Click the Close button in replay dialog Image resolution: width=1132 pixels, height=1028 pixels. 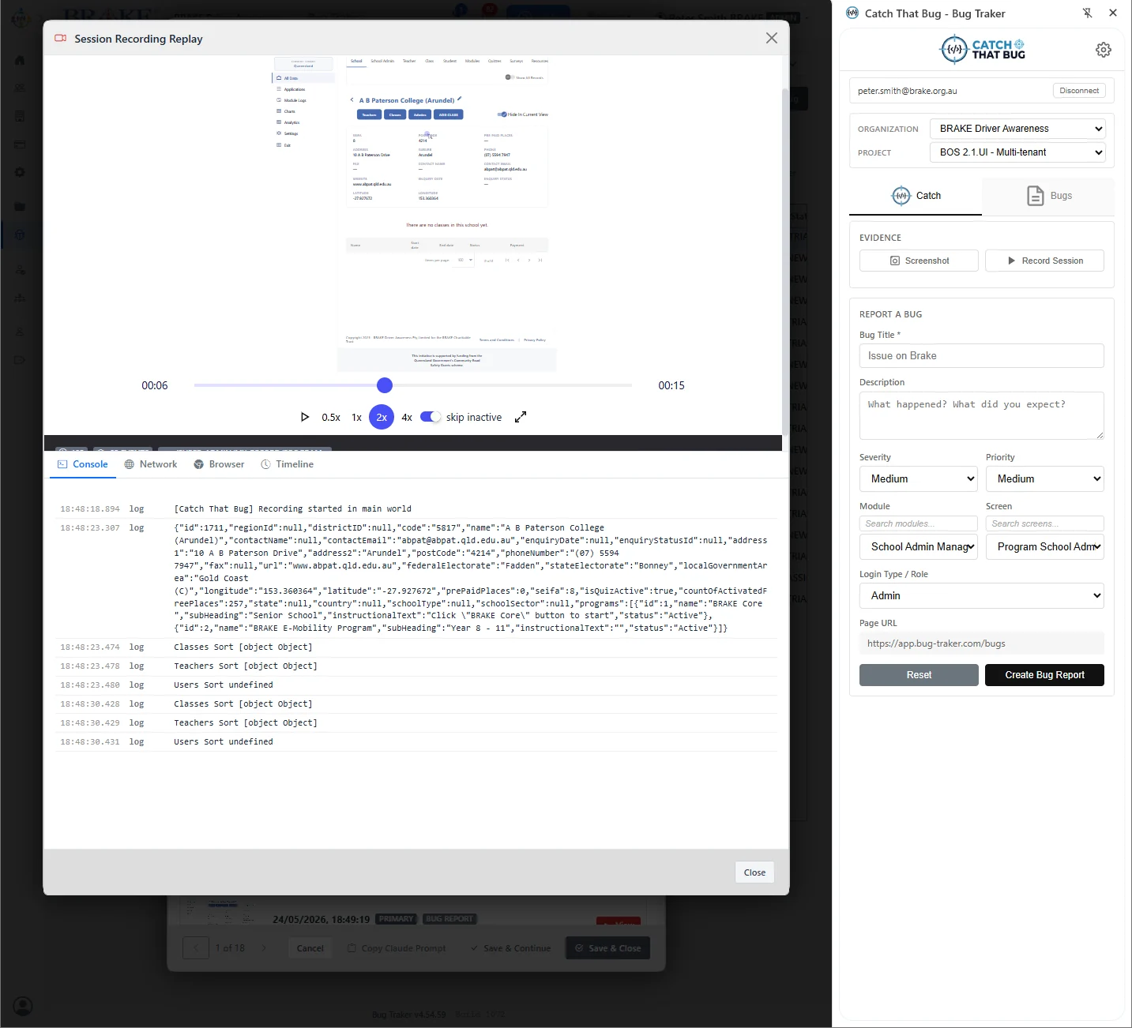tap(754, 872)
